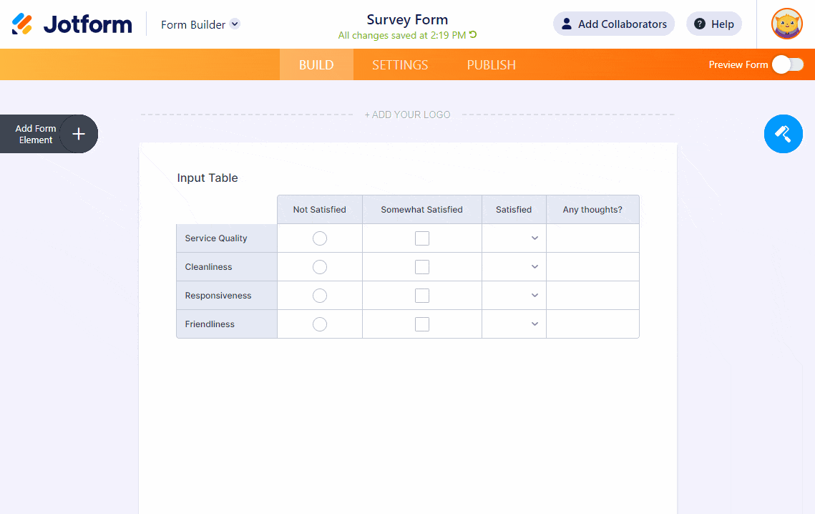Check Somewhat Satisfied box for Cleanliness
This screenshot has height=514, width=815.
coord(422,267)
